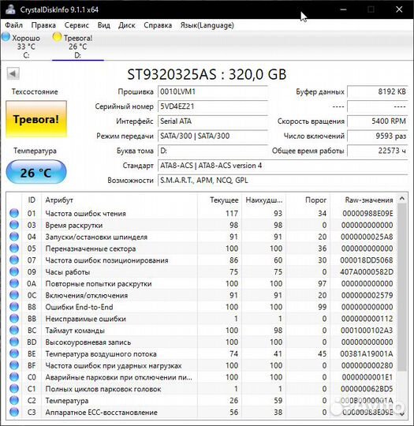This screenshot has width=414, height=426.
Task: Click raw value 407A0000582D
Action: click(367, 272)
